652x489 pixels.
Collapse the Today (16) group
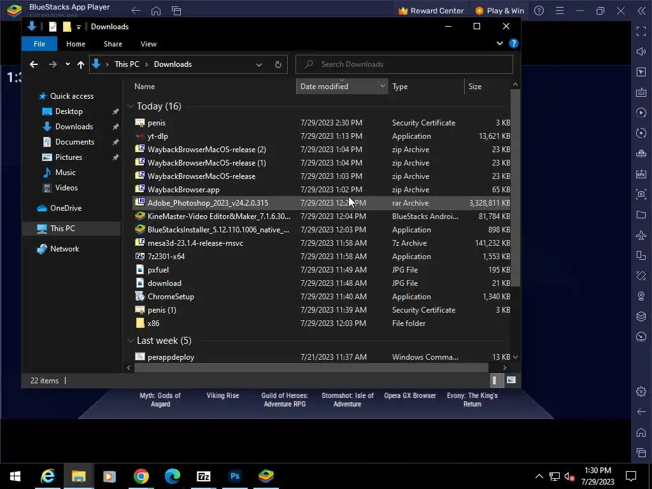click(131, 106)
